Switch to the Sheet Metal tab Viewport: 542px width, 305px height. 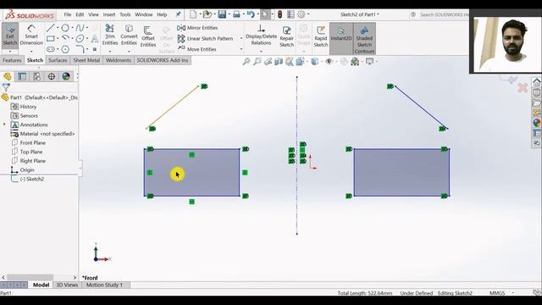point(86,60)
